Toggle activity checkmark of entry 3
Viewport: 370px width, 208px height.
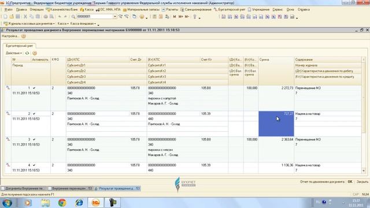(x=34, y=139)
